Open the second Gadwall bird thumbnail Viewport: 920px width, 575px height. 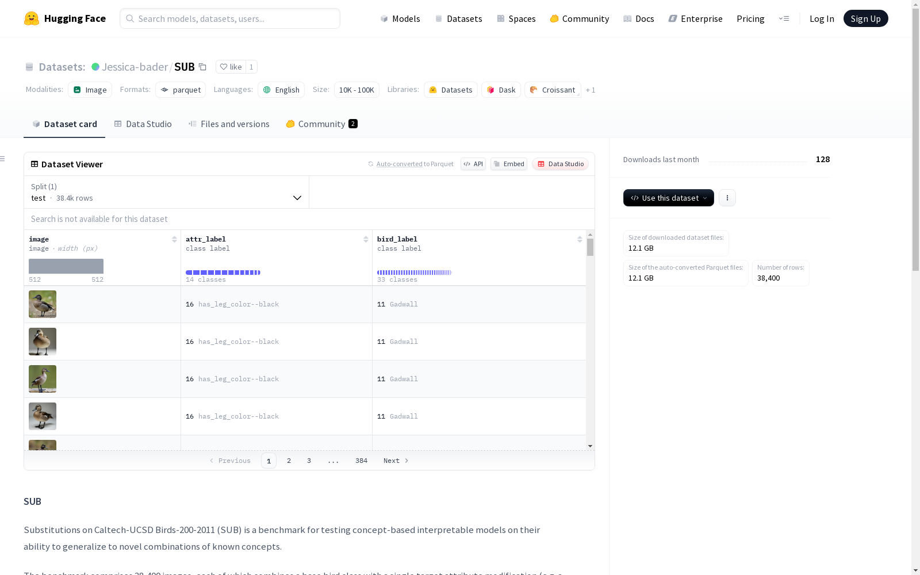[x=43, y=342]
